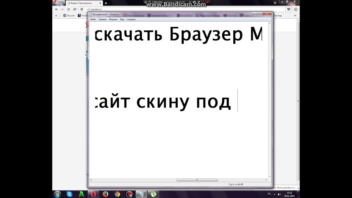Go forward in Opera browser
Image resolution: width=352 pixels, height=198 pixels.
62,9
